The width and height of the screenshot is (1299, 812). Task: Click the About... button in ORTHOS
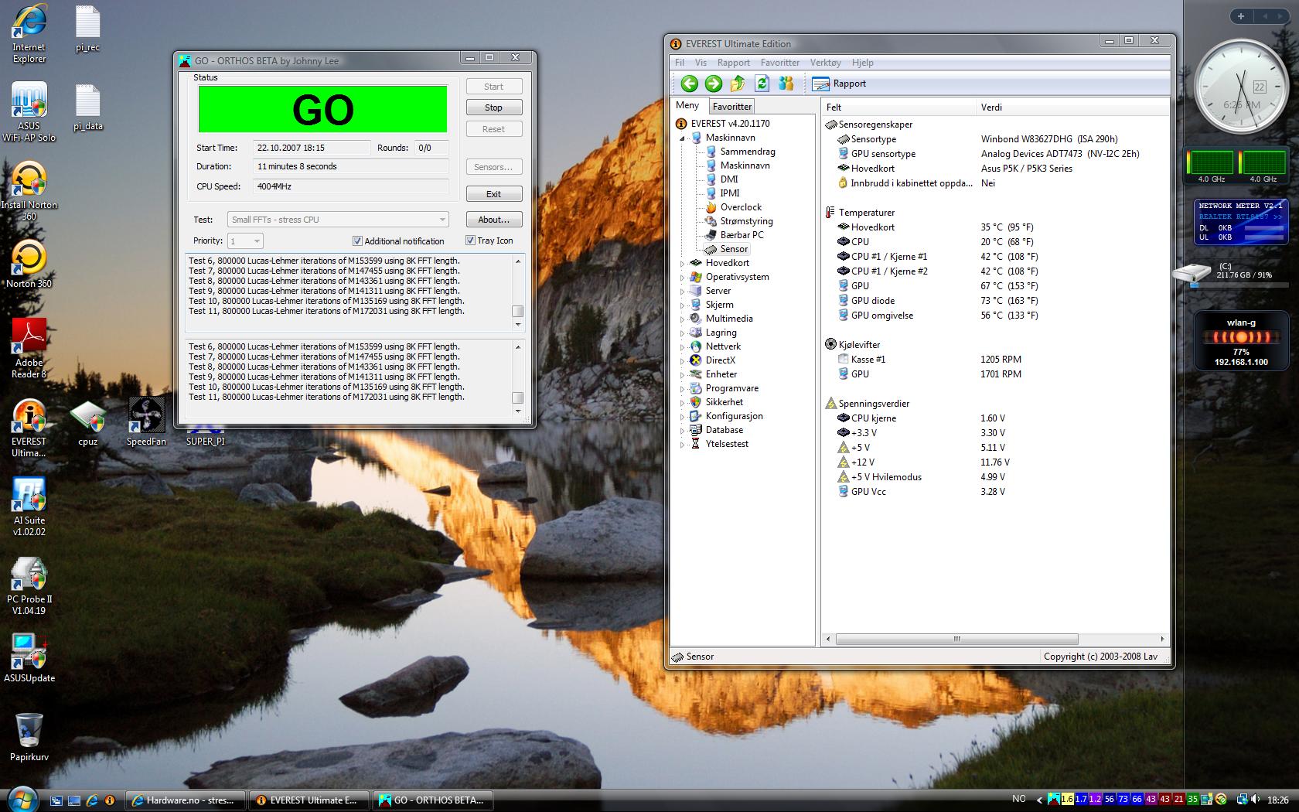(493, 220)
